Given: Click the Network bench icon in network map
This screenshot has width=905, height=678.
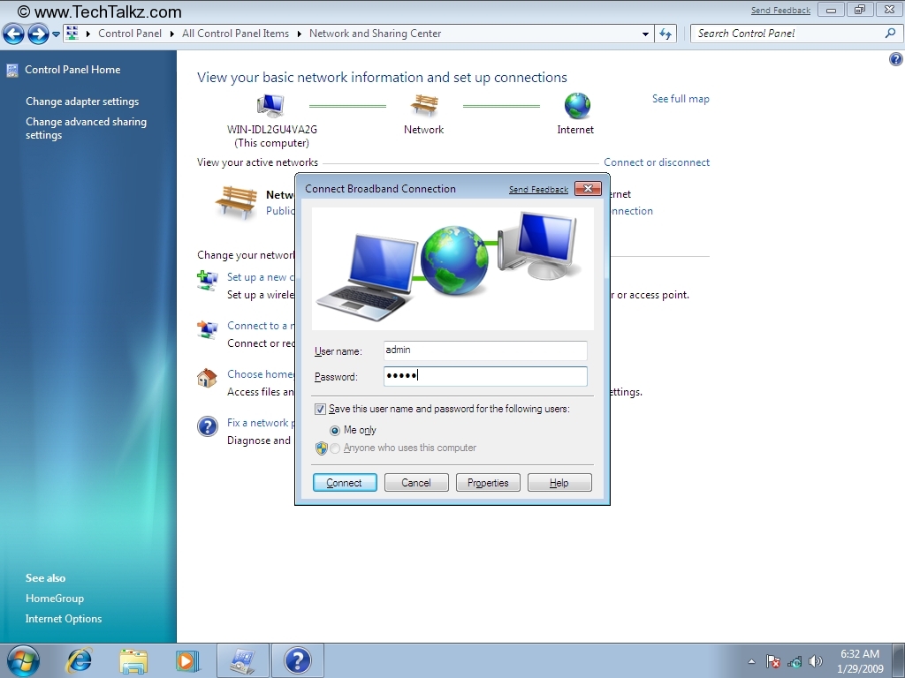Looking at the screenshot, I should [x=424, y=106].
